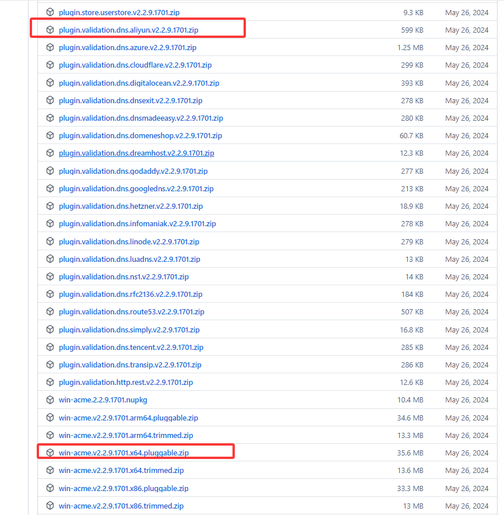Open plugin.validation.dns.hetzner zip link
This screenshot has height=515, width=504.
(x=131, y=206)
